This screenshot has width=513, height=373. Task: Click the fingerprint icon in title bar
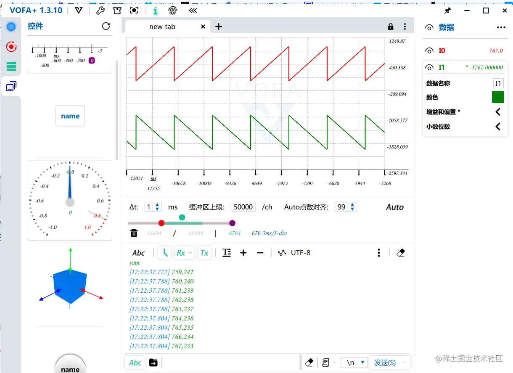[x=173, y=11]
